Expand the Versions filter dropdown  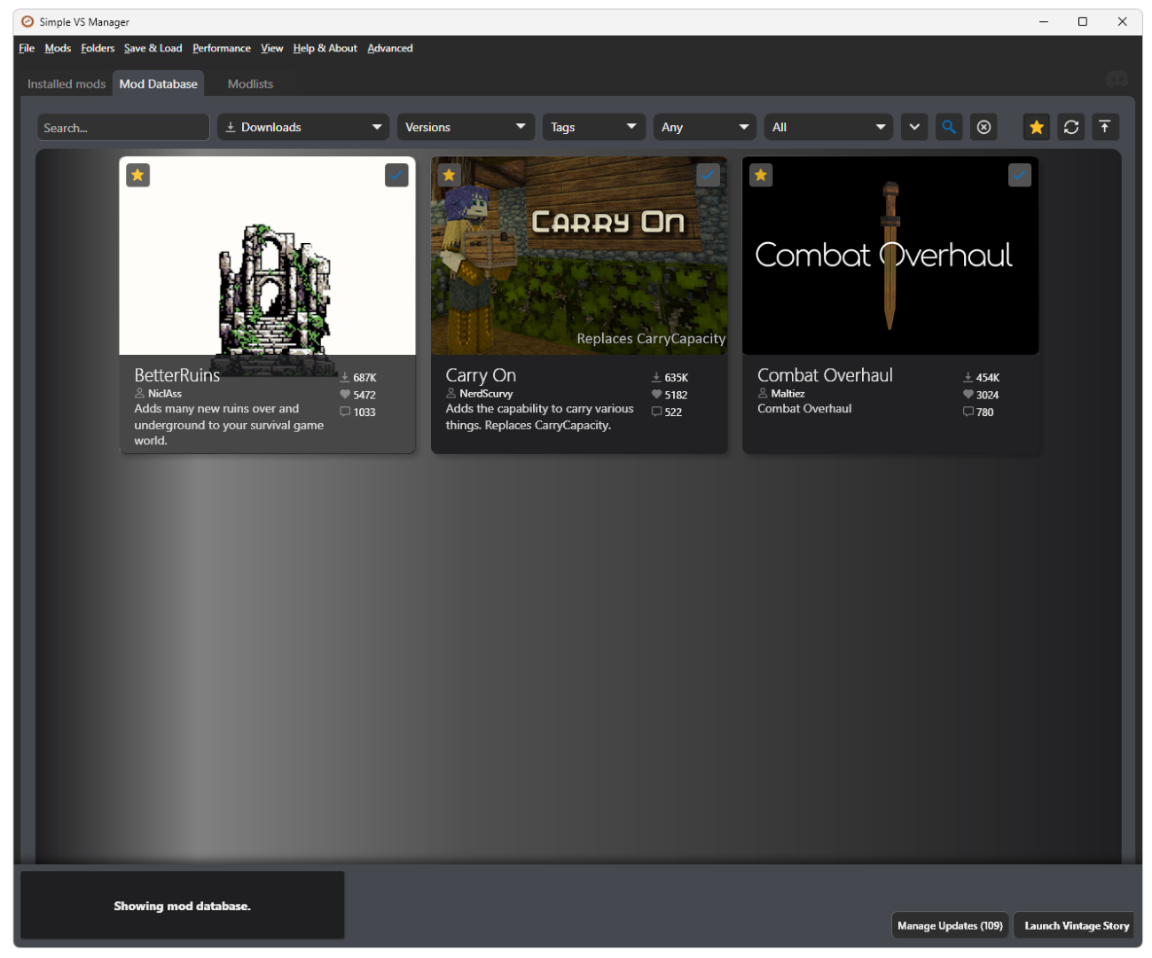(465, 127)
